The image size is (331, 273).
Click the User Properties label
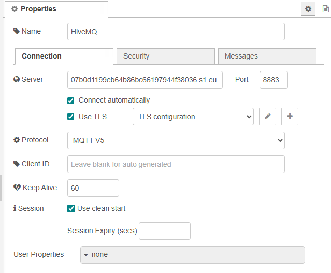coord(39,254)
